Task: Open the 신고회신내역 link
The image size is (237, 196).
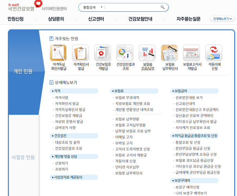Action: (x=185, y=103)
